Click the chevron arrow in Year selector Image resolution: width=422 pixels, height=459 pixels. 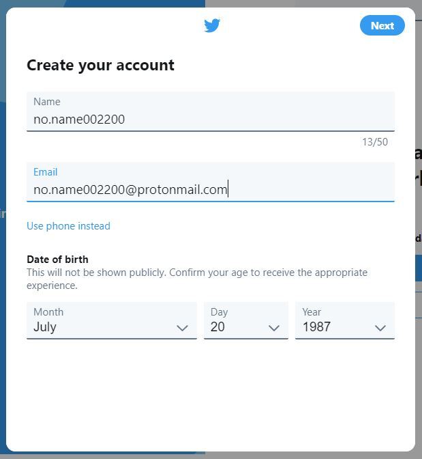tap(380, 328)
